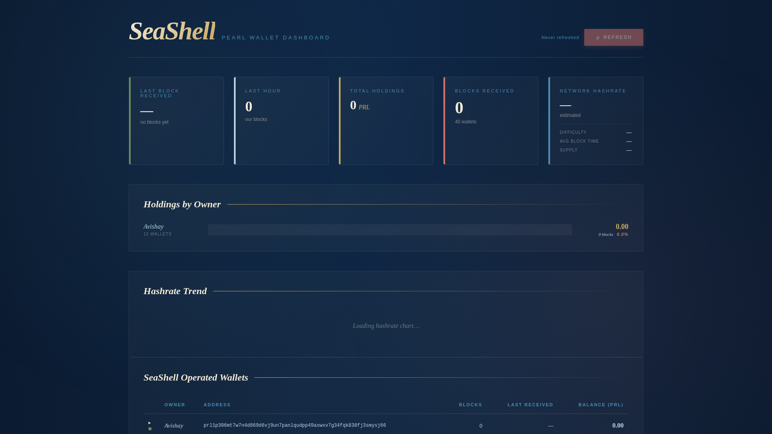Sort by the Blocks column header
This screenshot has width=772, height=434.
[470, 405]
